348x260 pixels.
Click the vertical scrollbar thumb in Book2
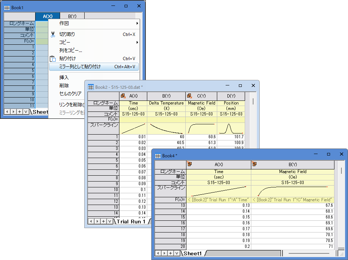coord(253,101)
